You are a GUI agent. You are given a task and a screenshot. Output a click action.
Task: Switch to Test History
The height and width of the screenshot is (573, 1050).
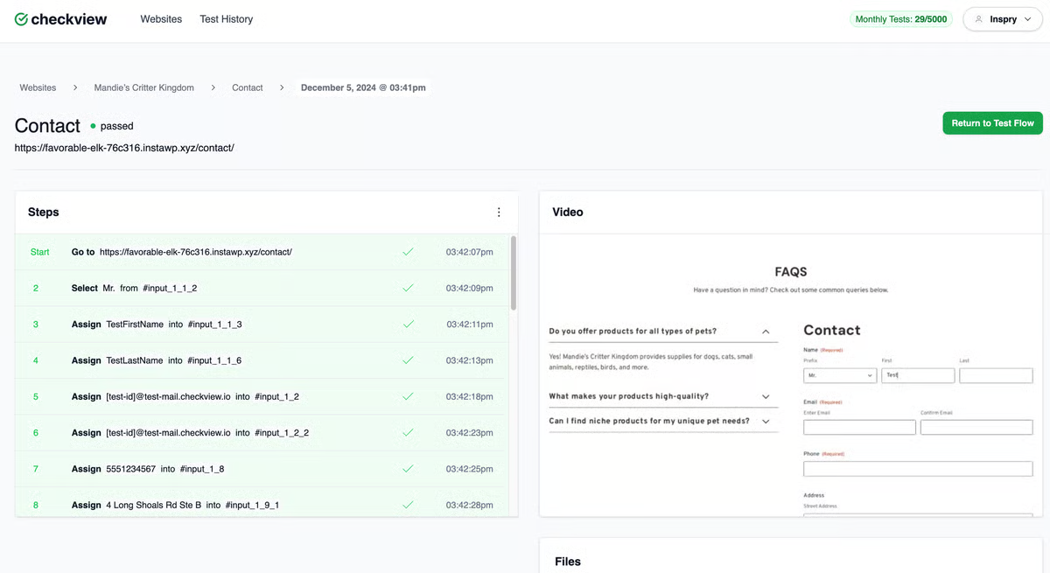226,18
